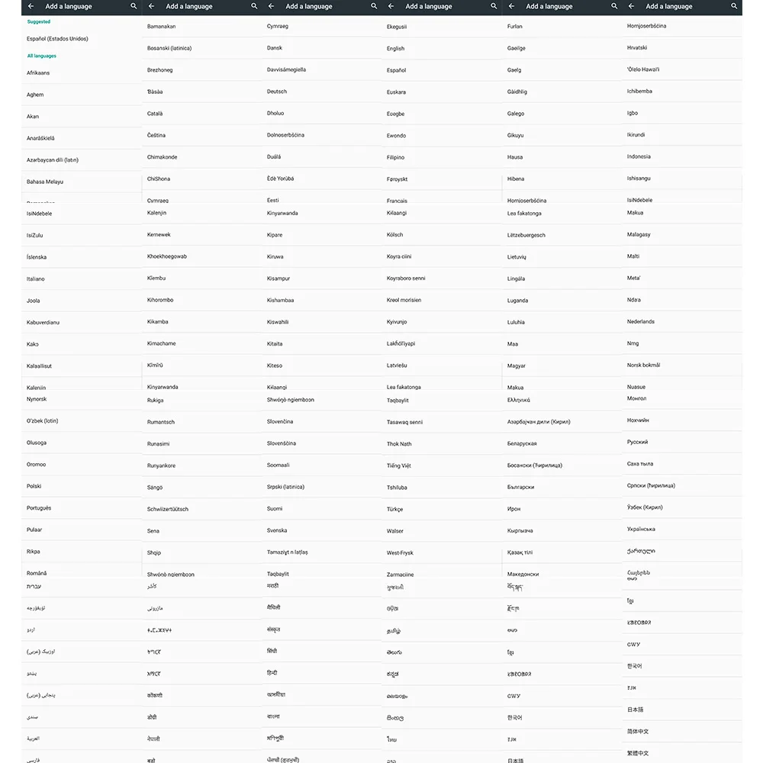Screen dimensions: 763x763
Task: Select suggested Español (Estados Unidos)
Action: tap(82, 38)
